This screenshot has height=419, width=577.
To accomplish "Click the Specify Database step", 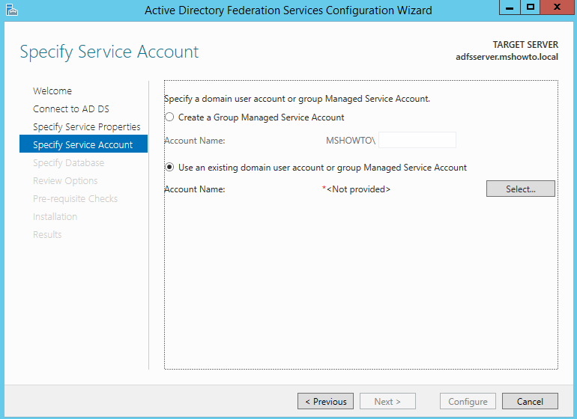I will [68, 163].
